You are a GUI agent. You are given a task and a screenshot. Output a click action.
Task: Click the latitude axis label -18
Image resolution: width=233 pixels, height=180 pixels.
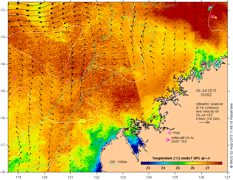tap(3, 172)
